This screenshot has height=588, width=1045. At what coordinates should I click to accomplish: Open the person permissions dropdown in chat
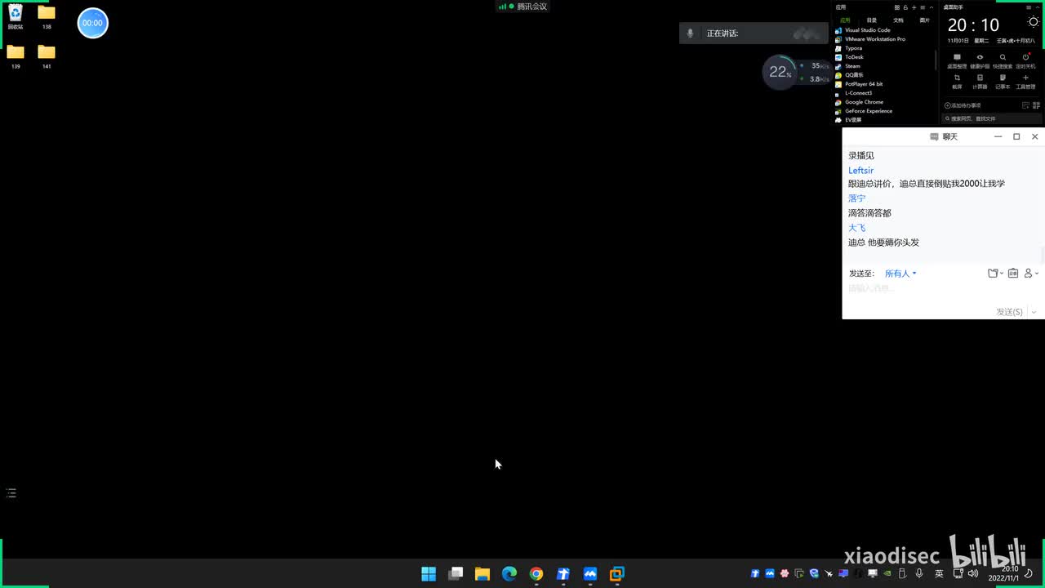click(1031, 274)
